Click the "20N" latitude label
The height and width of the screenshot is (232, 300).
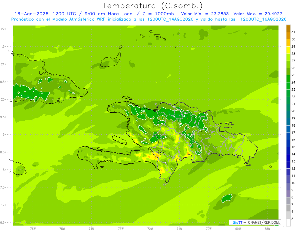(x=4, y=99)
